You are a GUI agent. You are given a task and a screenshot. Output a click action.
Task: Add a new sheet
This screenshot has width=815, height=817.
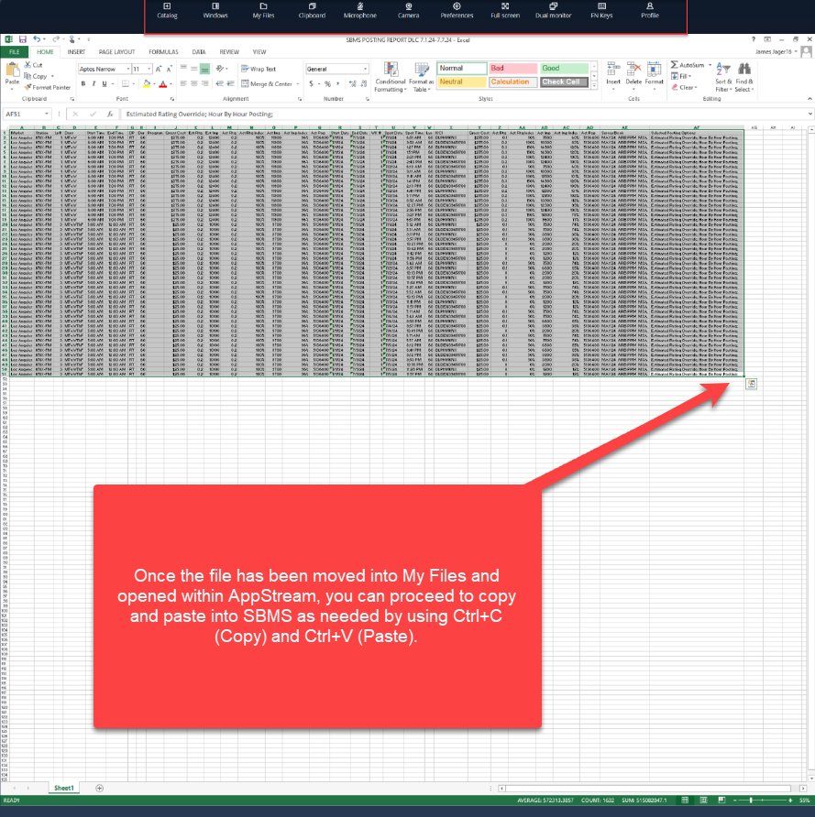pos(100,788)
